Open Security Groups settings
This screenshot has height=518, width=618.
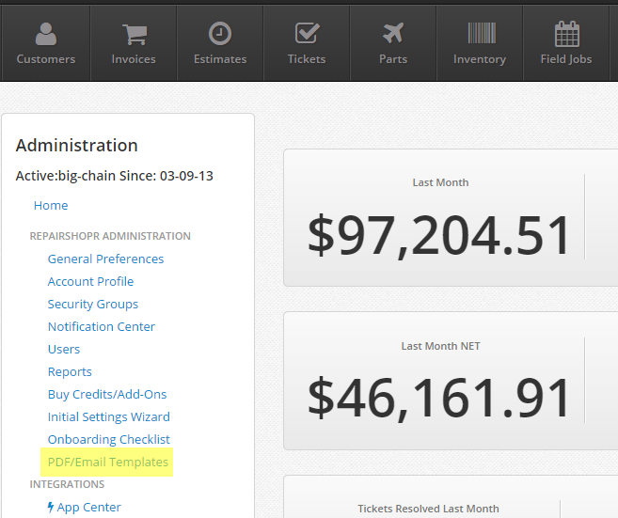(93, 304)
